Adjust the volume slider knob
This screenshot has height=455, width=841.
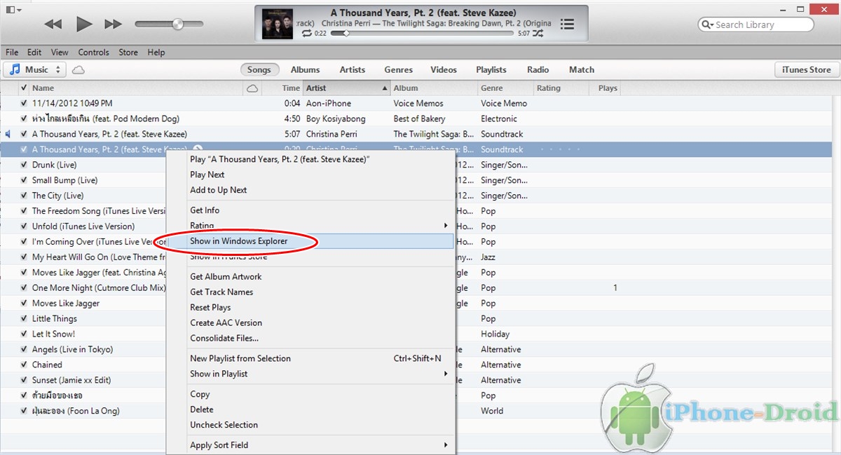[x=177, y=24]
